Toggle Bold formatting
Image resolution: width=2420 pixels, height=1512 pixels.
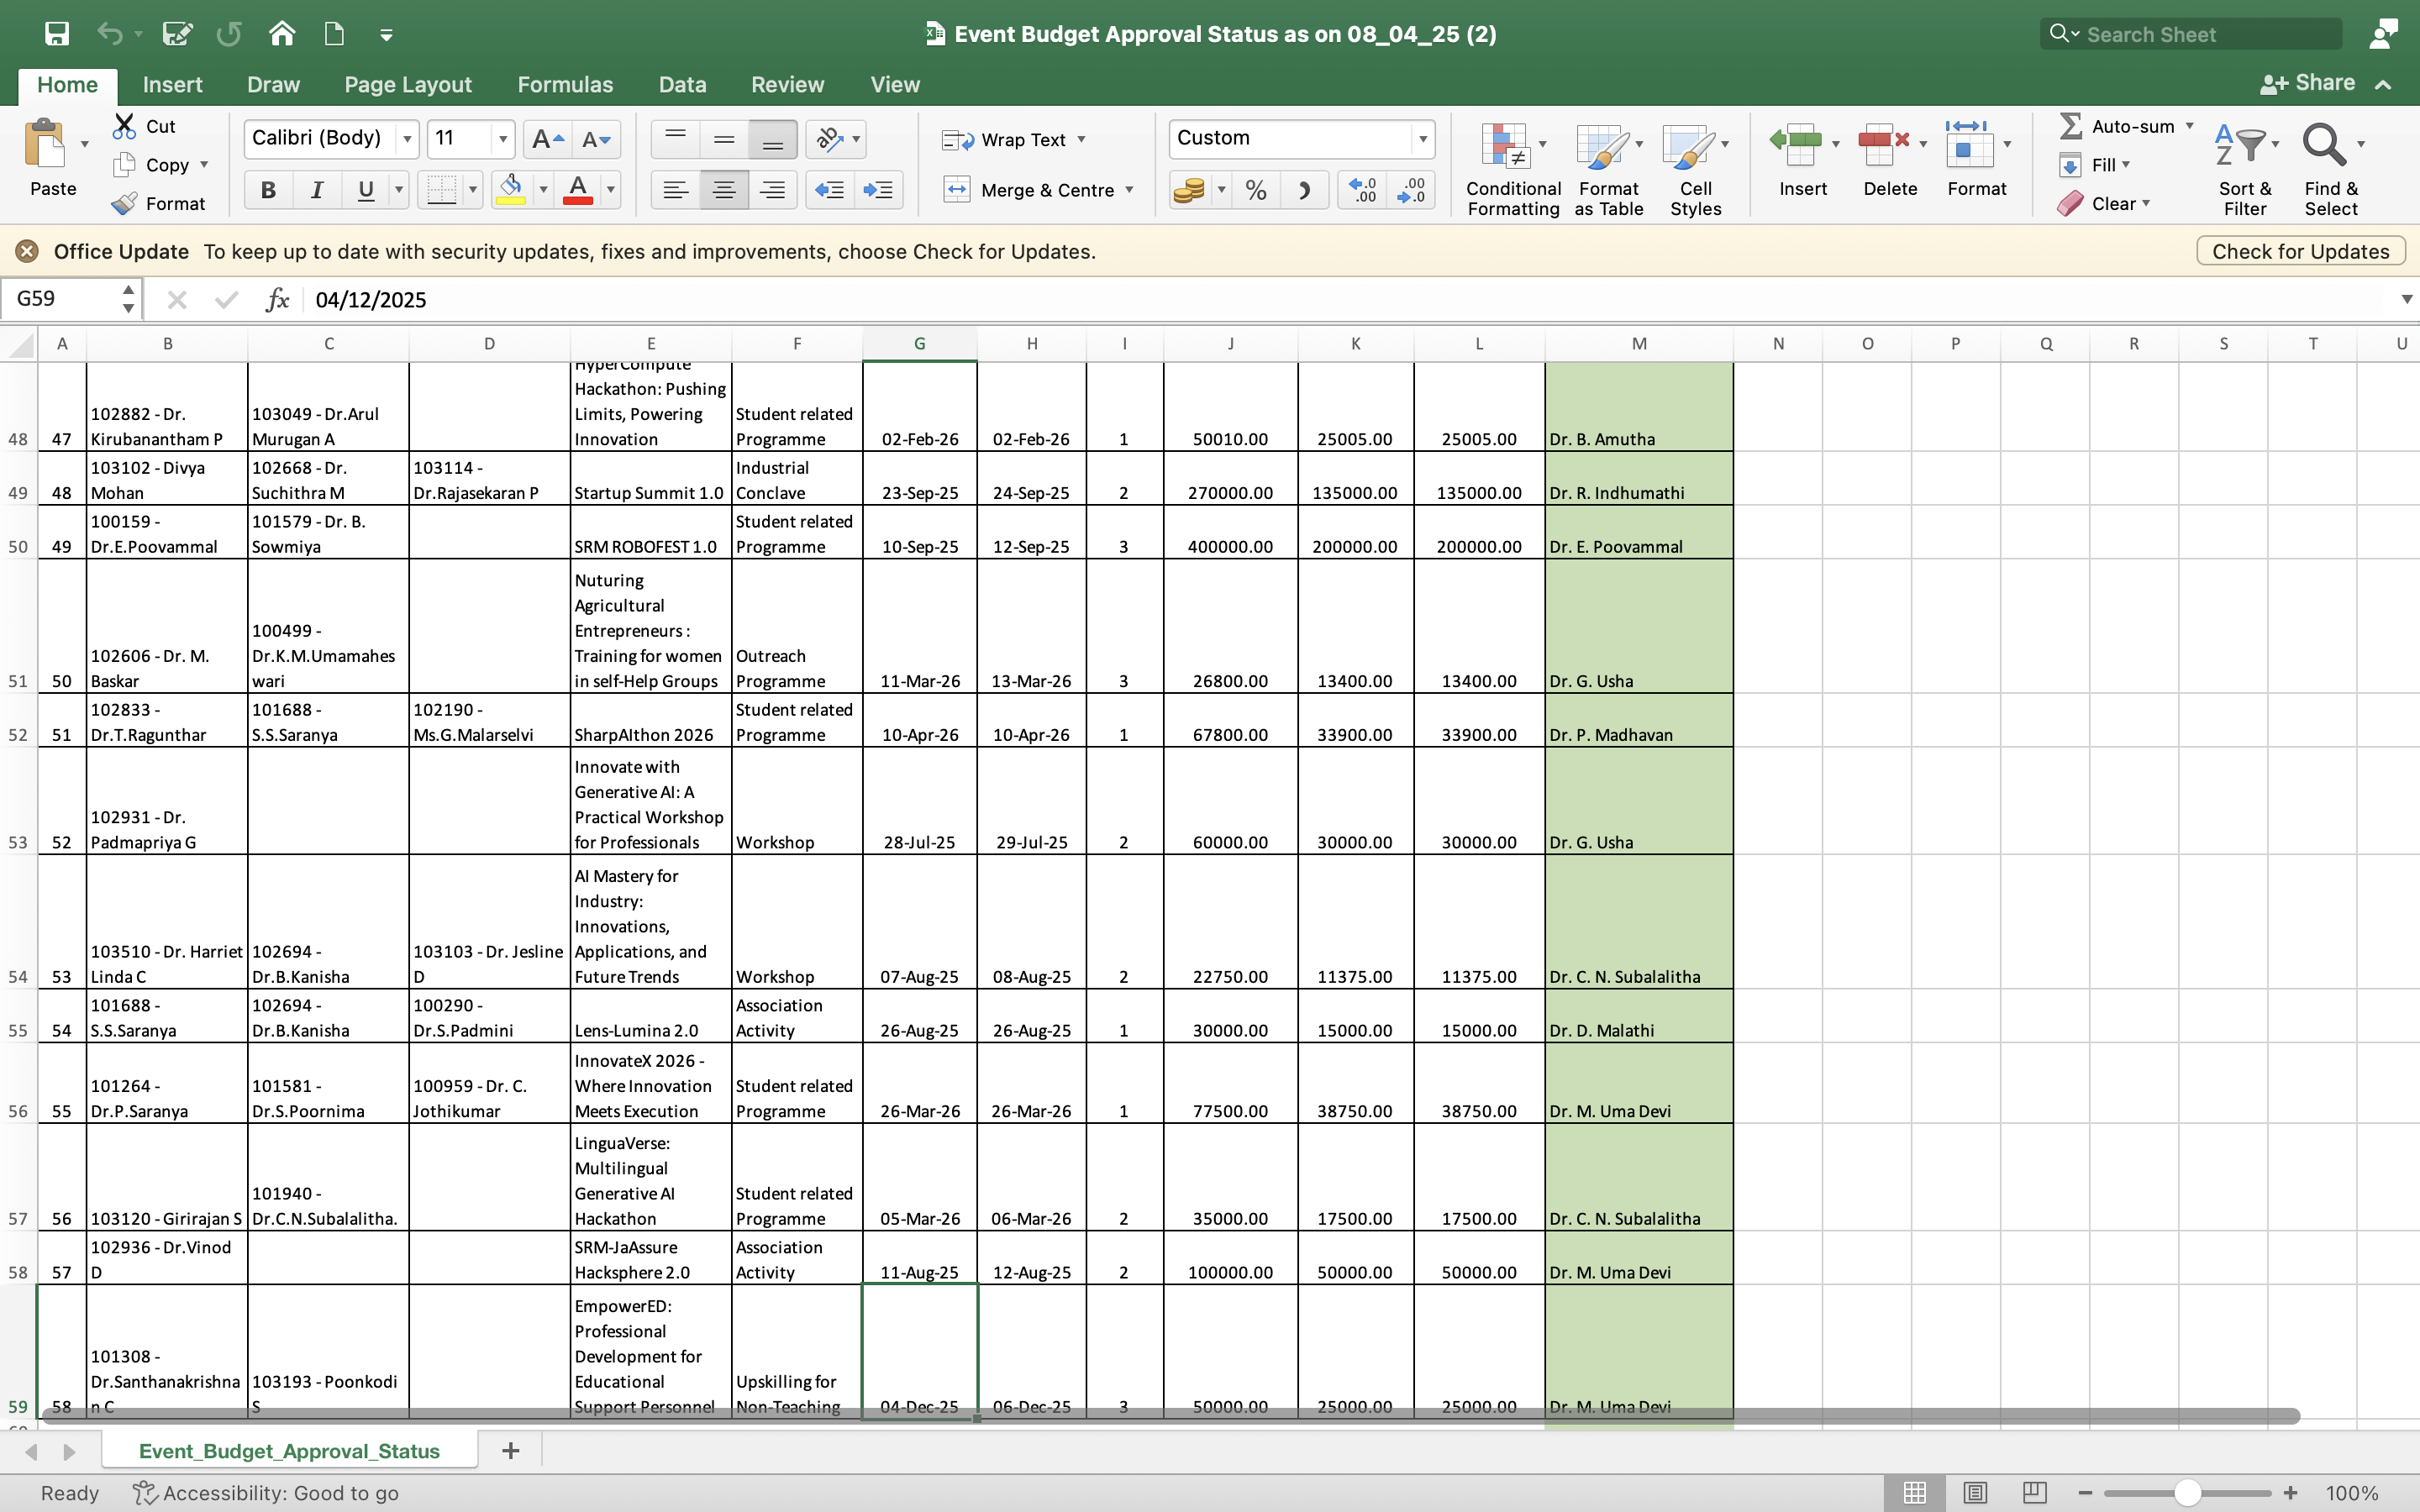tap(268, 190)
